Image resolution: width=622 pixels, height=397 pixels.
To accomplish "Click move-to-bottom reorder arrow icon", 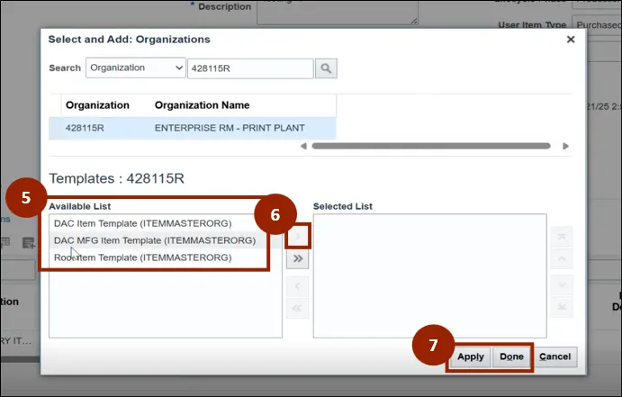I will pos(562,306).
